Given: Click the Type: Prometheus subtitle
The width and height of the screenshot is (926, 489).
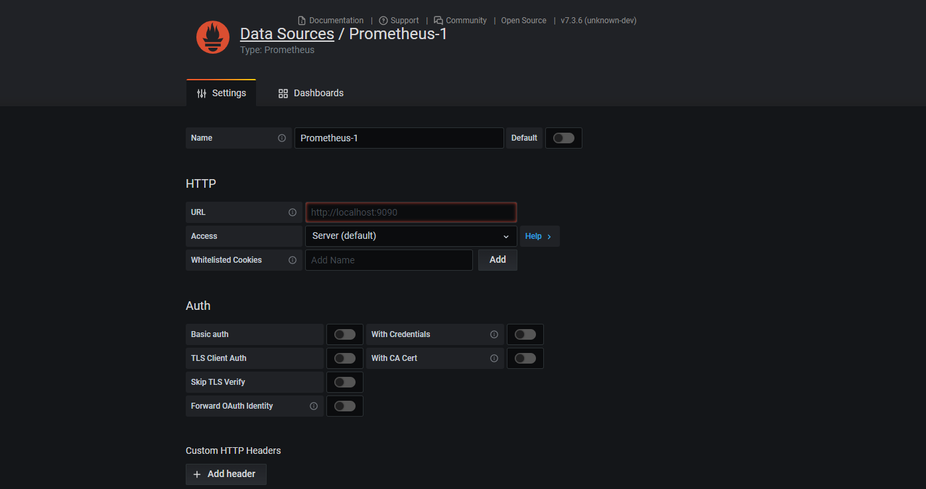Looking at the screenshot, I should point(277,50).
